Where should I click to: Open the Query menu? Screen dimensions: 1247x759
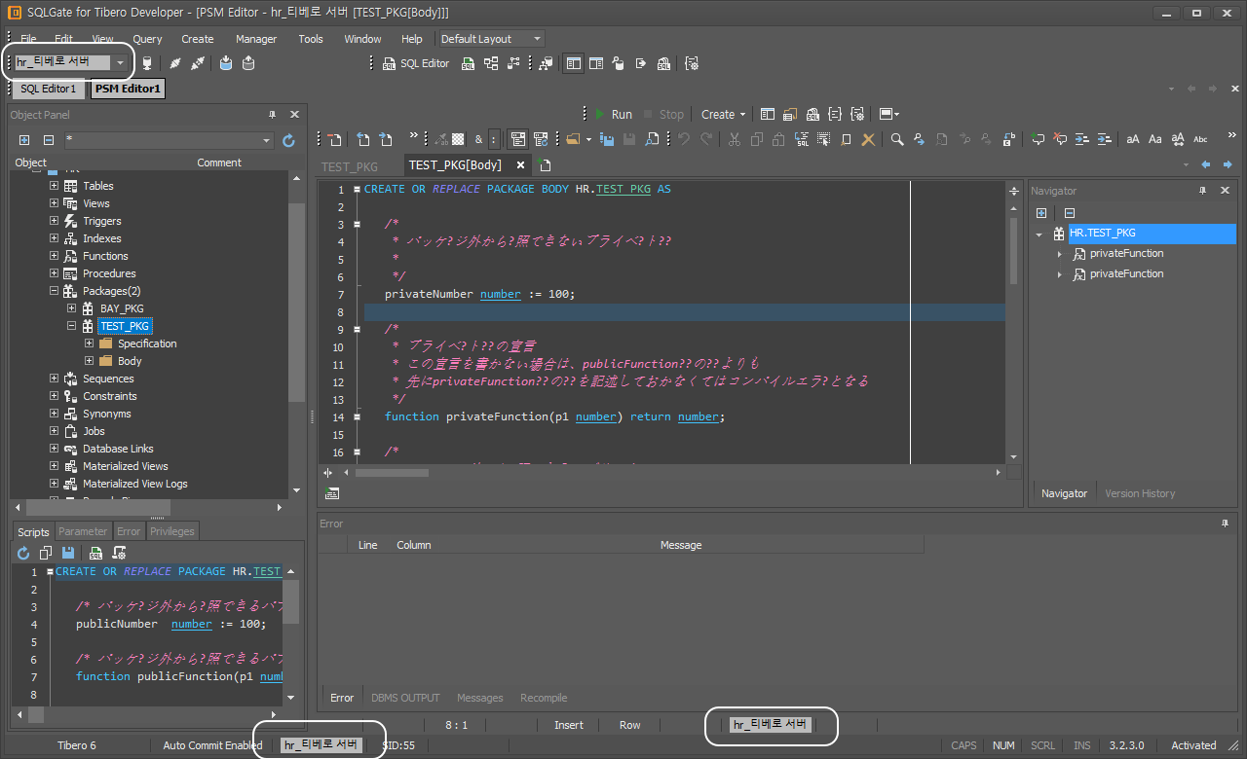click(147, 39)
